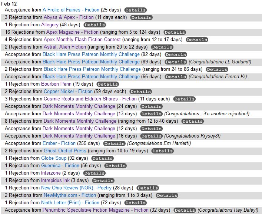Open the Apex Magazine - Fiction link
Viewport: 262px width, 215px height.
[x=72, y=32]
